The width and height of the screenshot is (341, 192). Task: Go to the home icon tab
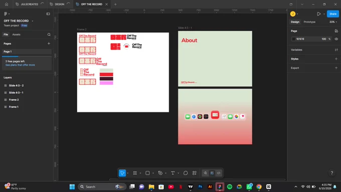[7, 4]
